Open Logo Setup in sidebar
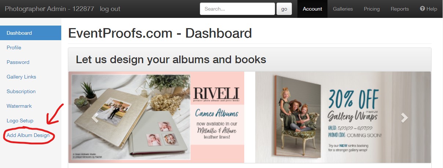The image size is (443, 168). 20,121
